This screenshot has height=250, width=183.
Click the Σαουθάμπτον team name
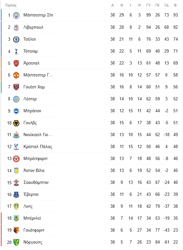pos(36,182)
